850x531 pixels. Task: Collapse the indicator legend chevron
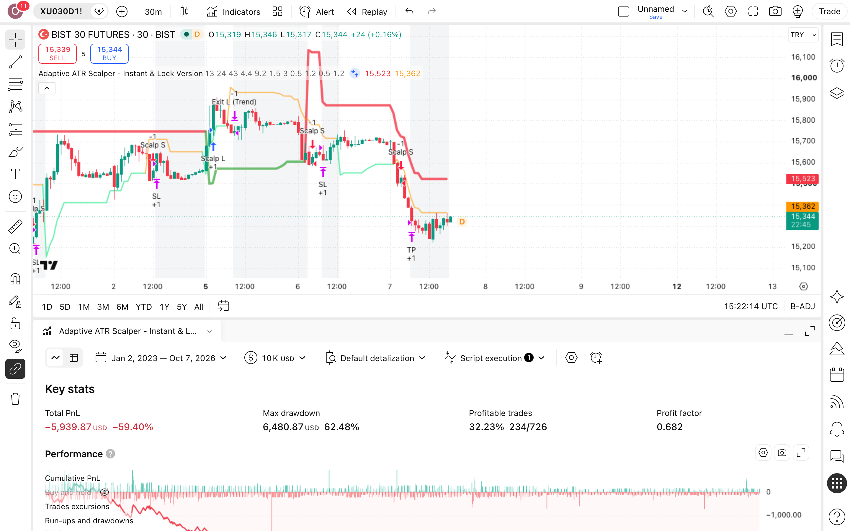tap(47, 88)
